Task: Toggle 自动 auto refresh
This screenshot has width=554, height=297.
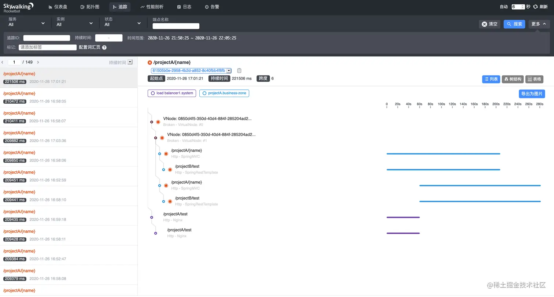Action: pyautogui.click(x=504, y=7)
